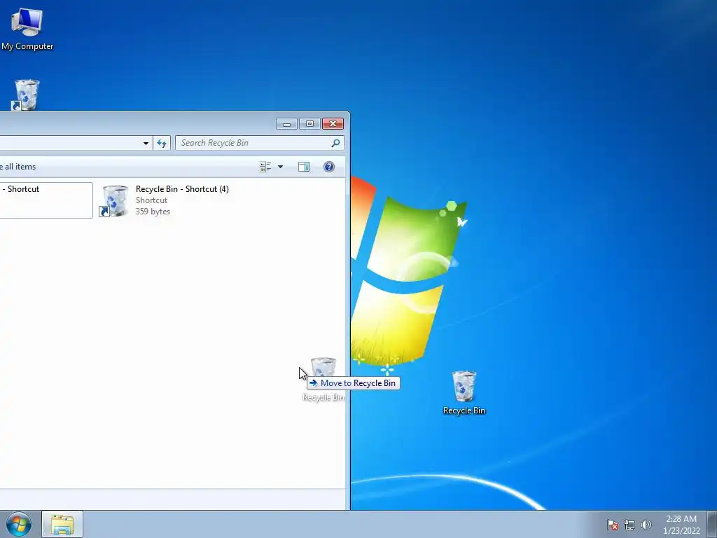Open the More options view dropdown arrow
Viewport: 717px width, 538px height.
coord(280,167)
